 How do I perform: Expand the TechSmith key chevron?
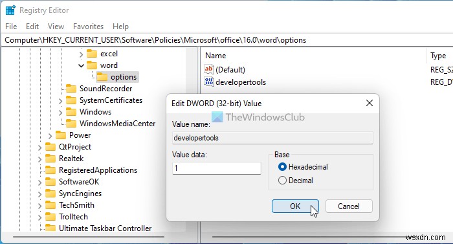pos(39,206)
